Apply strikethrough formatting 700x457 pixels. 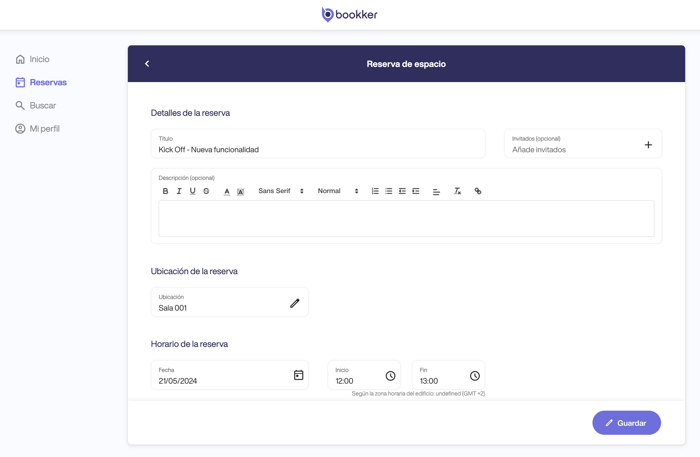coord(206,191)
